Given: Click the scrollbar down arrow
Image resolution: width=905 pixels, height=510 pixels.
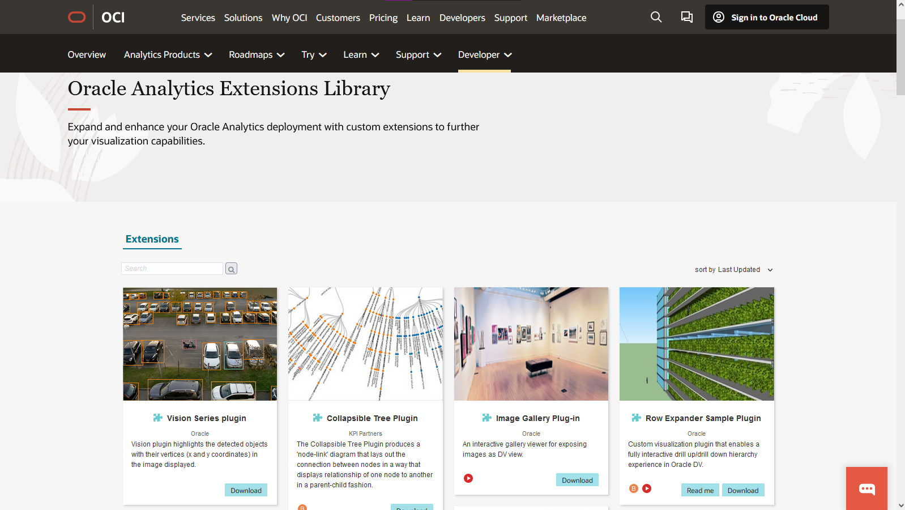Looking at the screenshot, I should tap(900, 505).
